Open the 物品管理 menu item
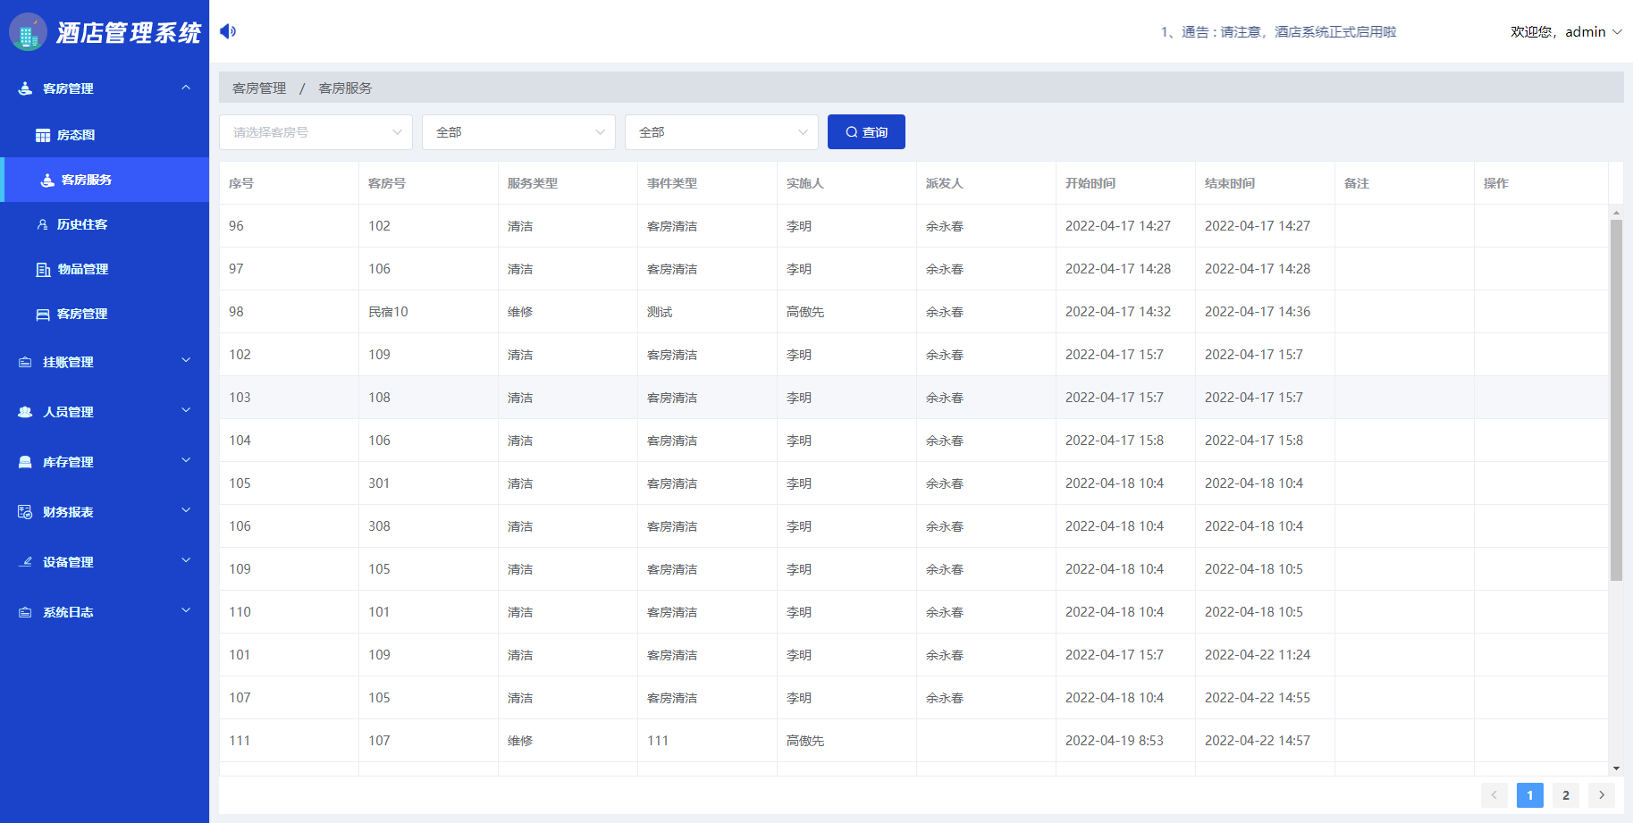The width and height of the screenshot is (1633, 823). pos(105,269)
